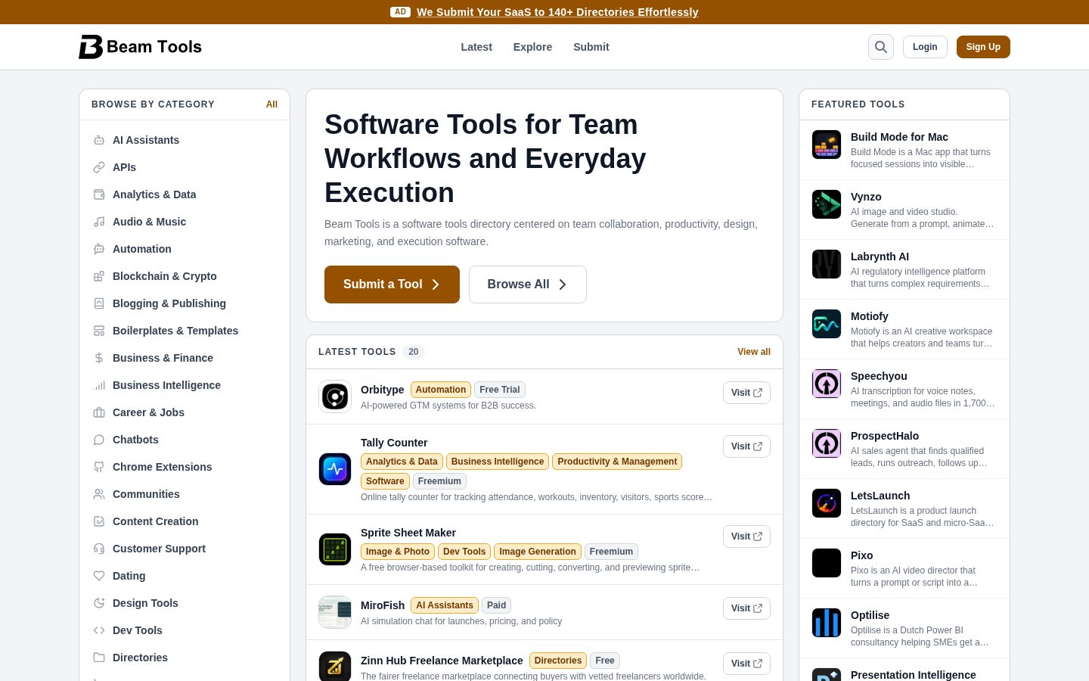Click the Chatbots speech bubble icon
Image resolution: width=1089 pixels, height=681 pixels.
pos(99,440)
